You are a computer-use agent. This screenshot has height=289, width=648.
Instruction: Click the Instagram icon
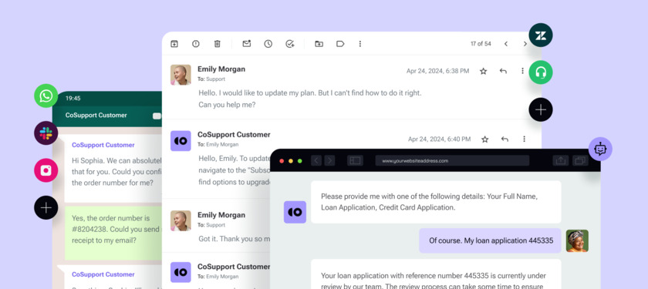(x=46, y=170)
